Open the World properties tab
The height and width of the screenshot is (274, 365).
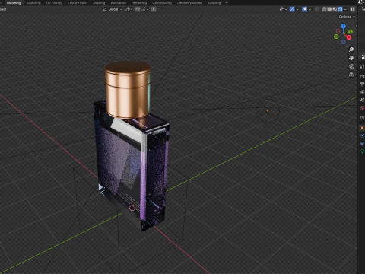pyautogui.click(x=362, y=108)
